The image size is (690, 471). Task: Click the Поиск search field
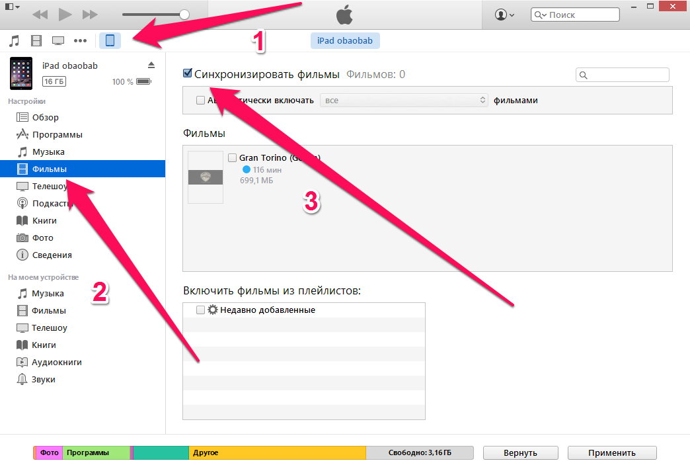pyautogui.click(x=575, y=15)
